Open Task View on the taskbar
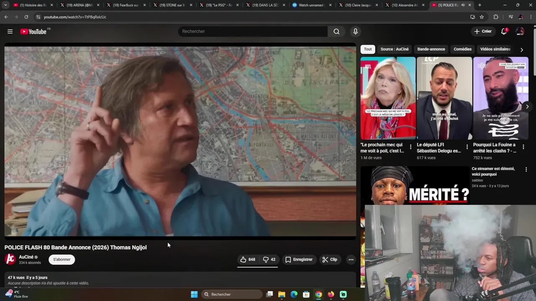This screenshot has width=536, height=301. coord(270,294)
